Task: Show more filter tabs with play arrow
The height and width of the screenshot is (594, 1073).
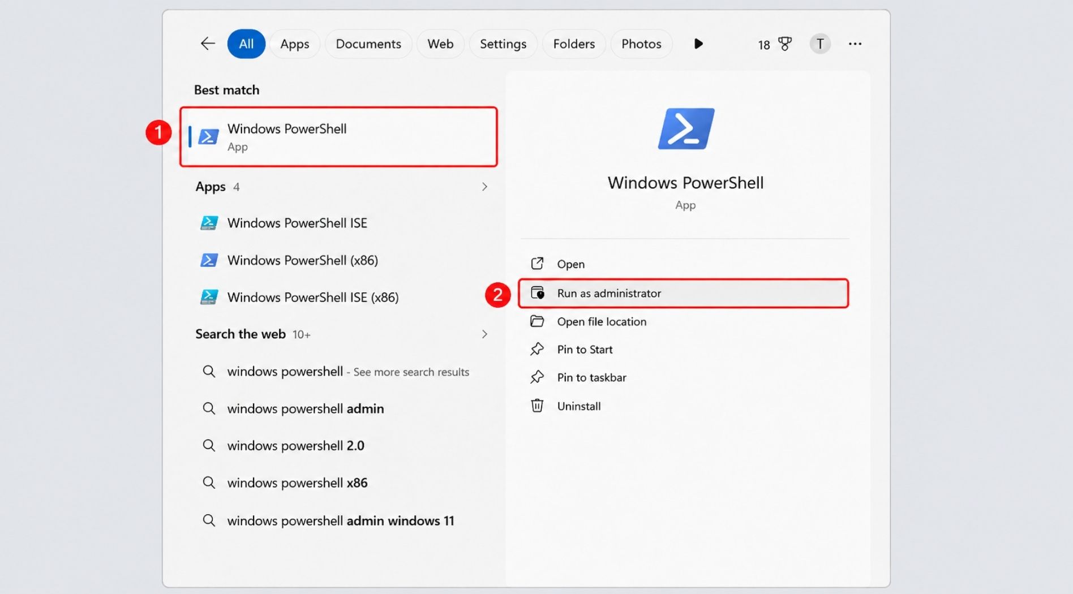Action: pyautogui.click(x=698, y=44)
